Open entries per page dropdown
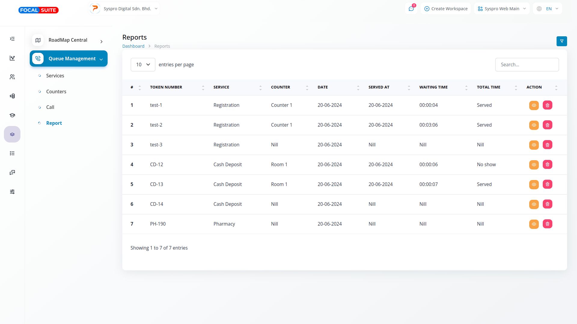Image resolution: width=577 pixels, height=324 pixels. (143, 64)
